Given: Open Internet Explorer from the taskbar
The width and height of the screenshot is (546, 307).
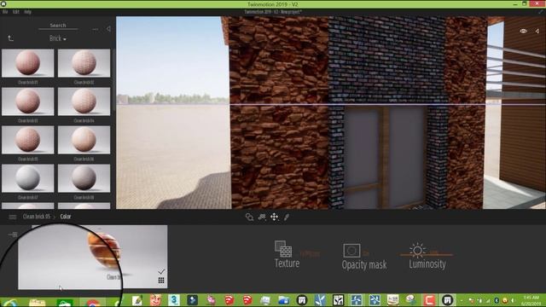Looking at the screenshot, I should coord(9,301).
